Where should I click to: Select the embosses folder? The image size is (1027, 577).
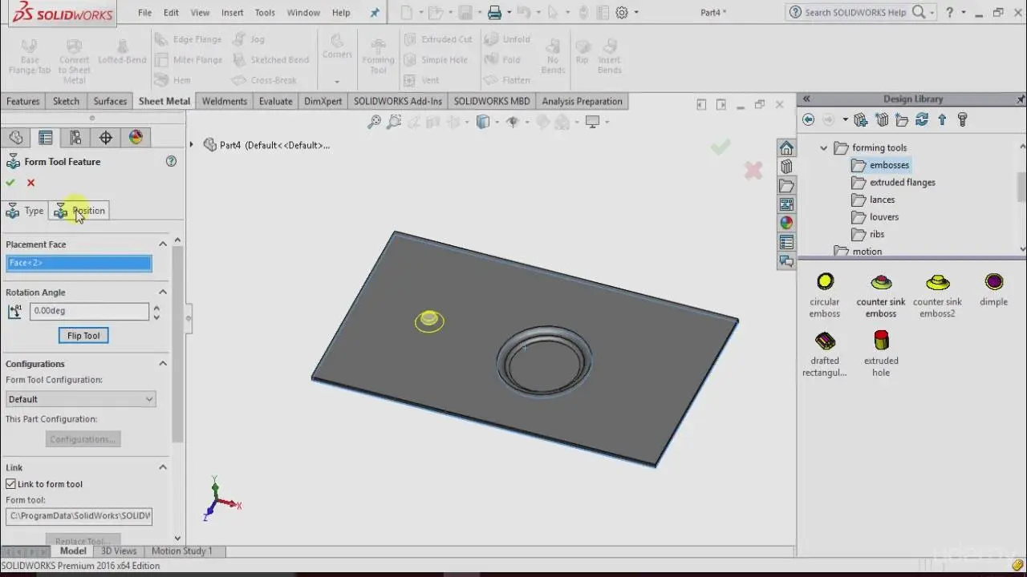[880, 165]
